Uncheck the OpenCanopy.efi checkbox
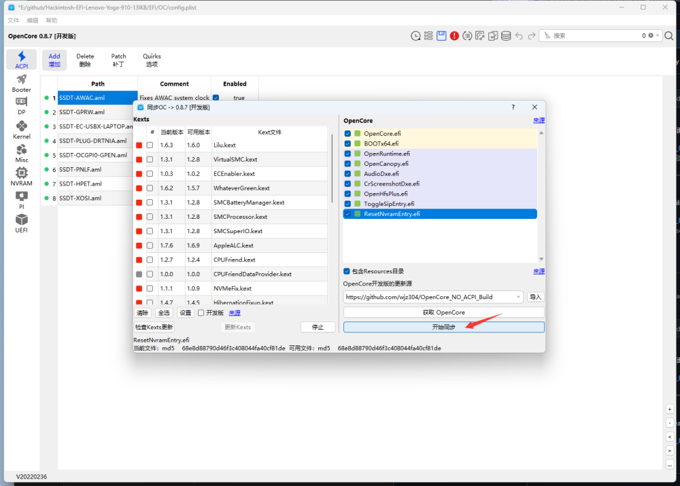 tap(347, 164)
